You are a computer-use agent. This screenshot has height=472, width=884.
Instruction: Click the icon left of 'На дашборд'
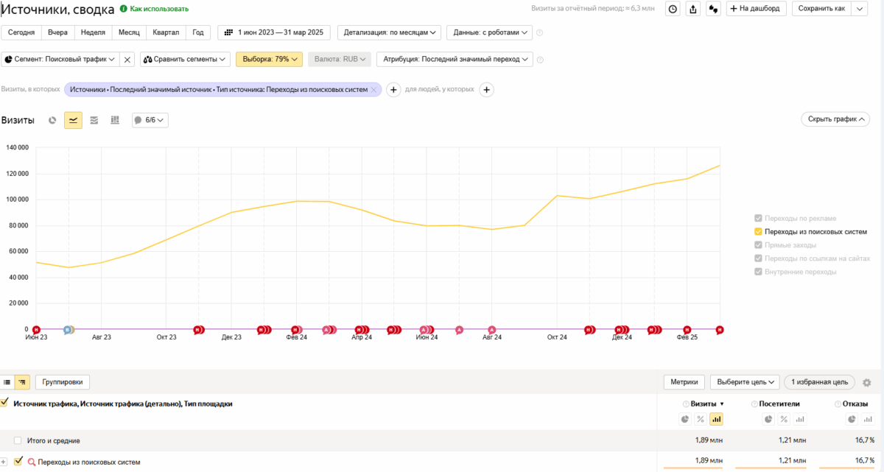(x=713, y=9)
